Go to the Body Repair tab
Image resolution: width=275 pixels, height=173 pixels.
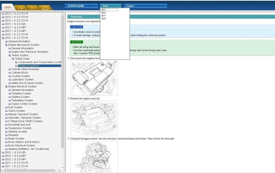(45, 7)
